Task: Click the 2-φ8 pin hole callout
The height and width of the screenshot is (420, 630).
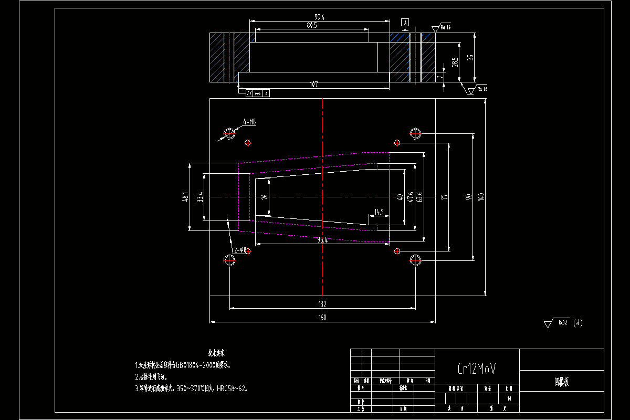Action: click(240, 250)
